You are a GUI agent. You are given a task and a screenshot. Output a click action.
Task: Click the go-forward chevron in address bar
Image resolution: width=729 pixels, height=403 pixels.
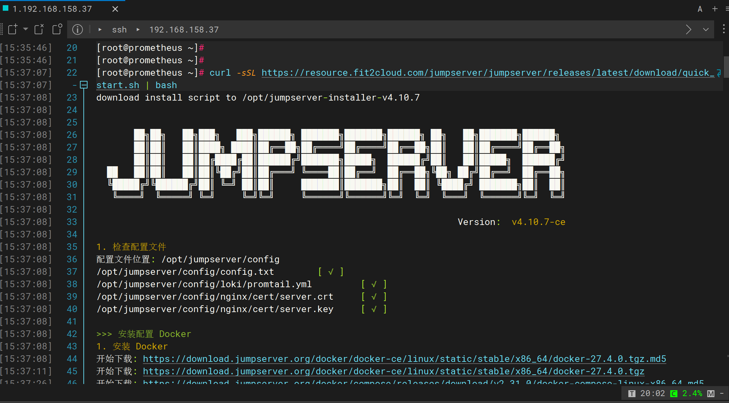point(689,30)
